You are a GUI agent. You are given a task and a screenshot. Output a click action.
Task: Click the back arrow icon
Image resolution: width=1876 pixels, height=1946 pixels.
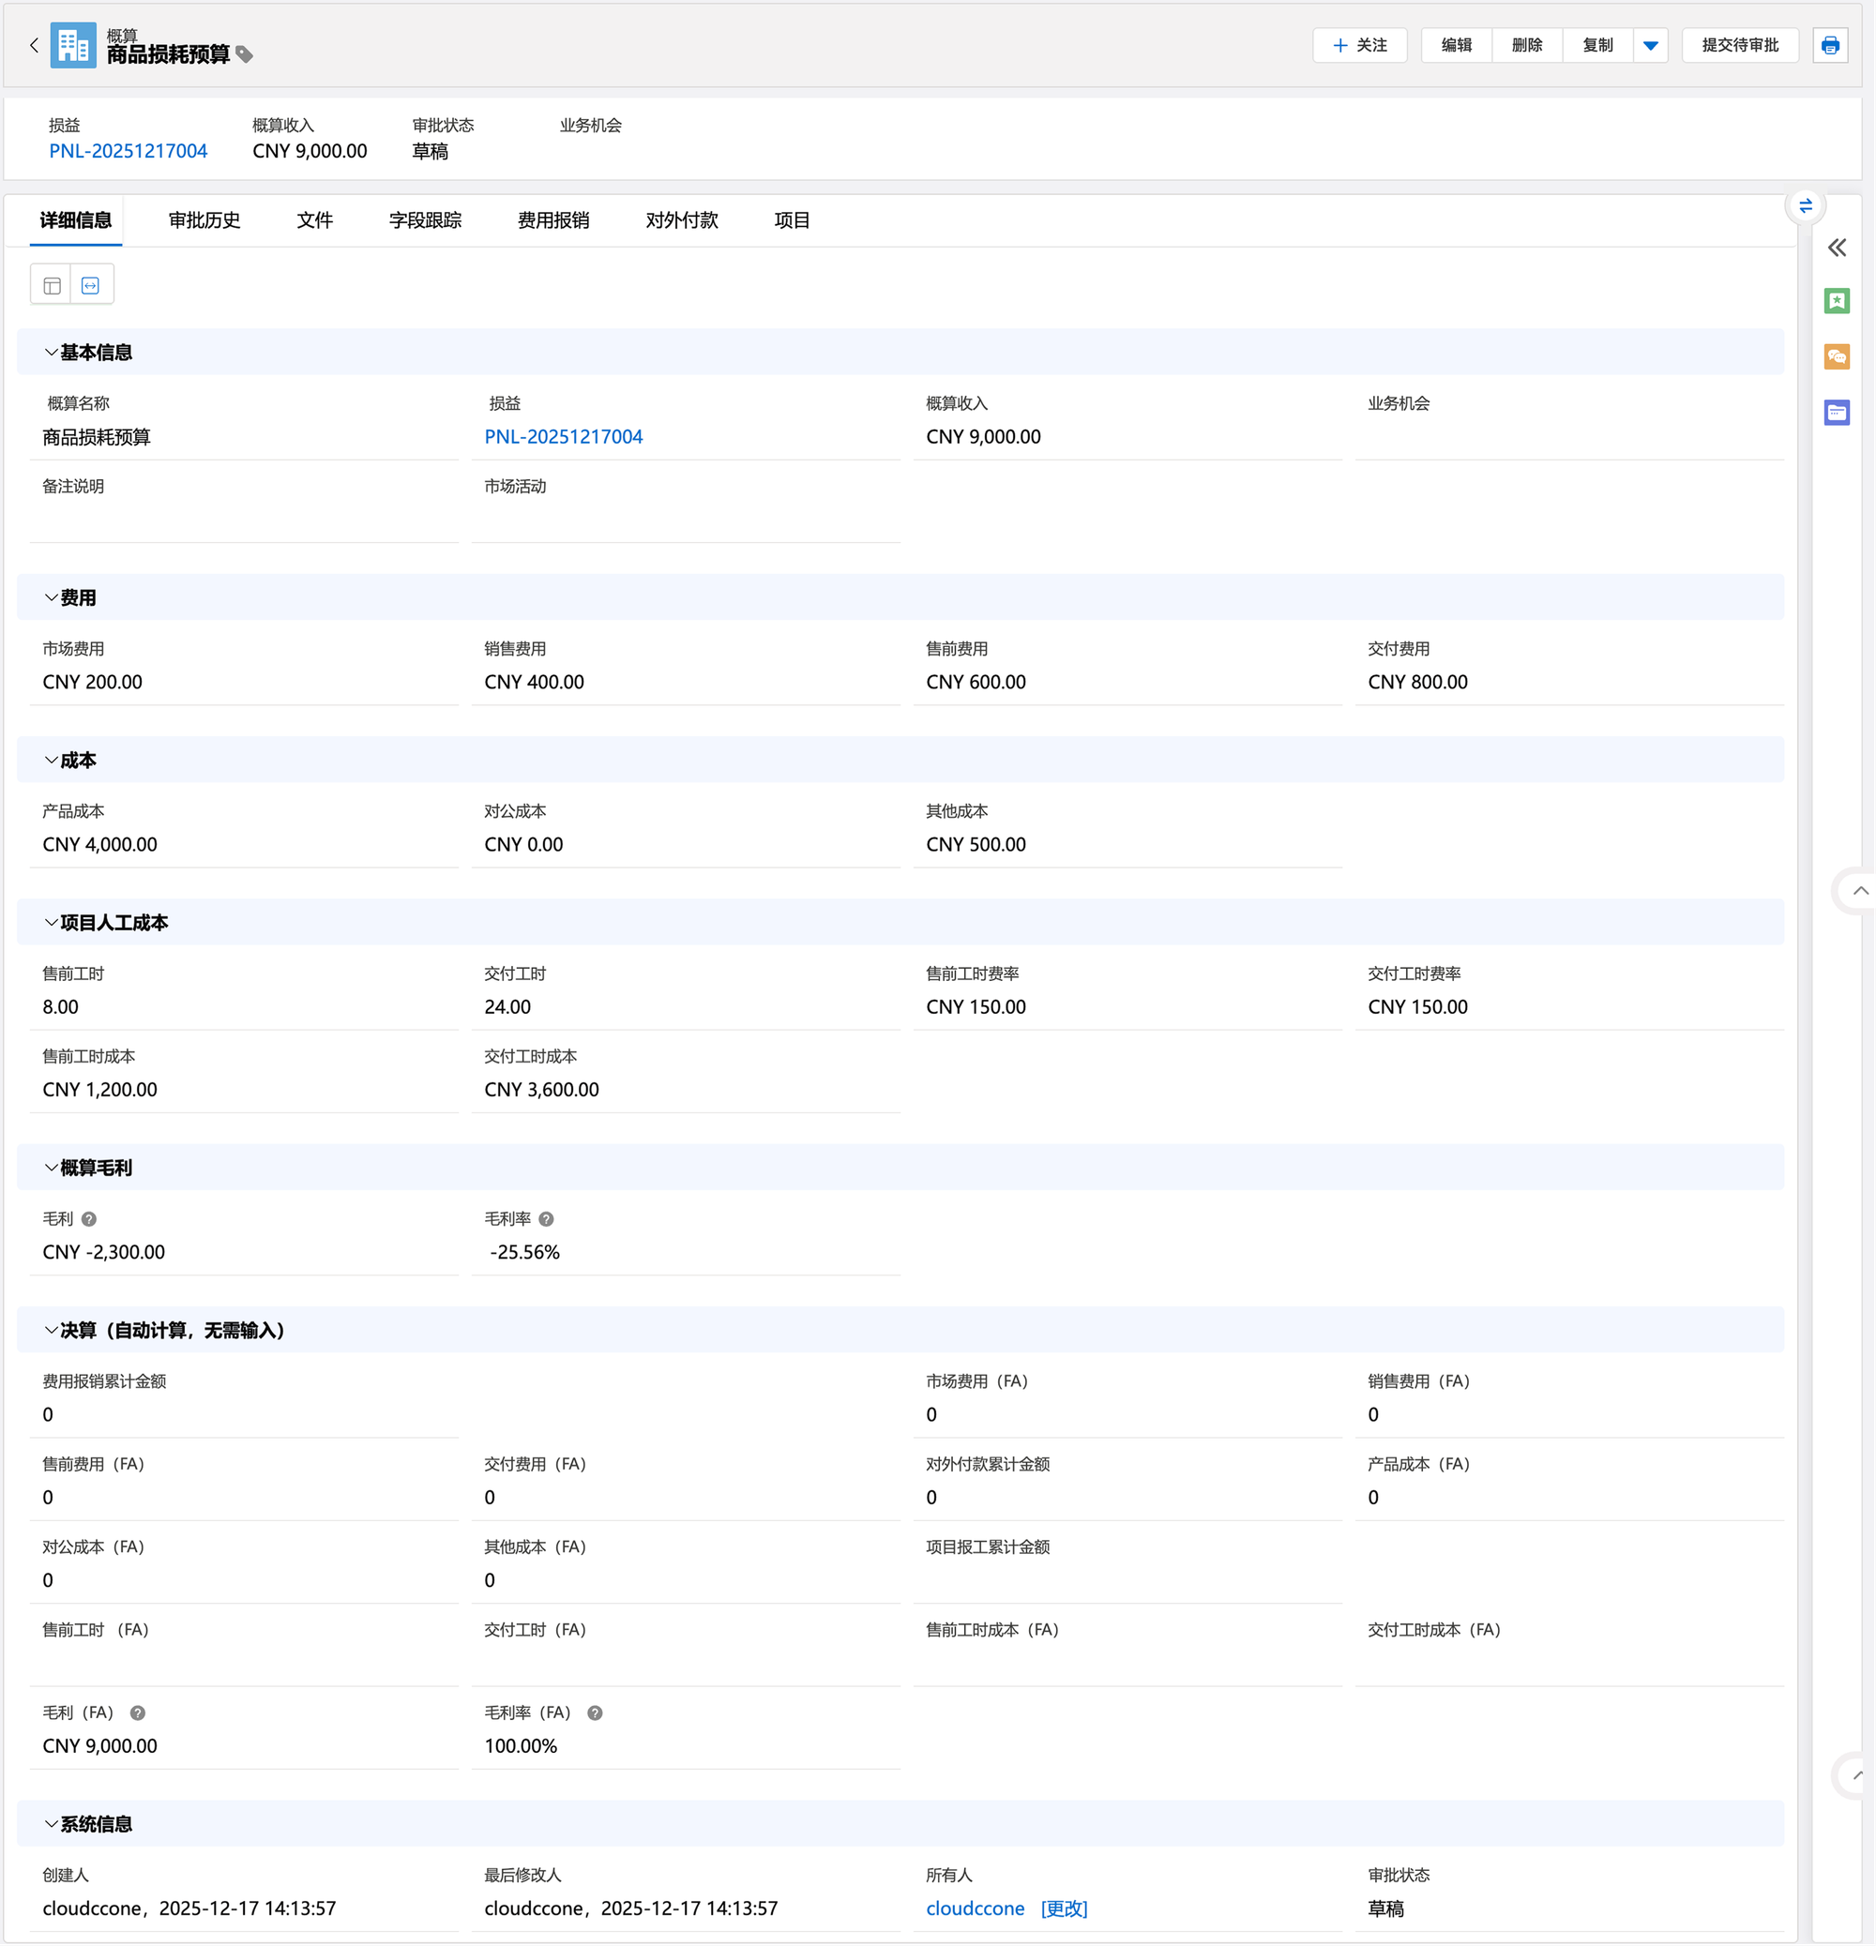(x=34, y=46)
